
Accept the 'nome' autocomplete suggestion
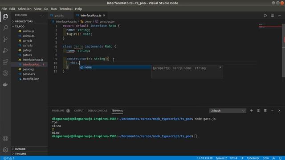click(x=115, y=67)
